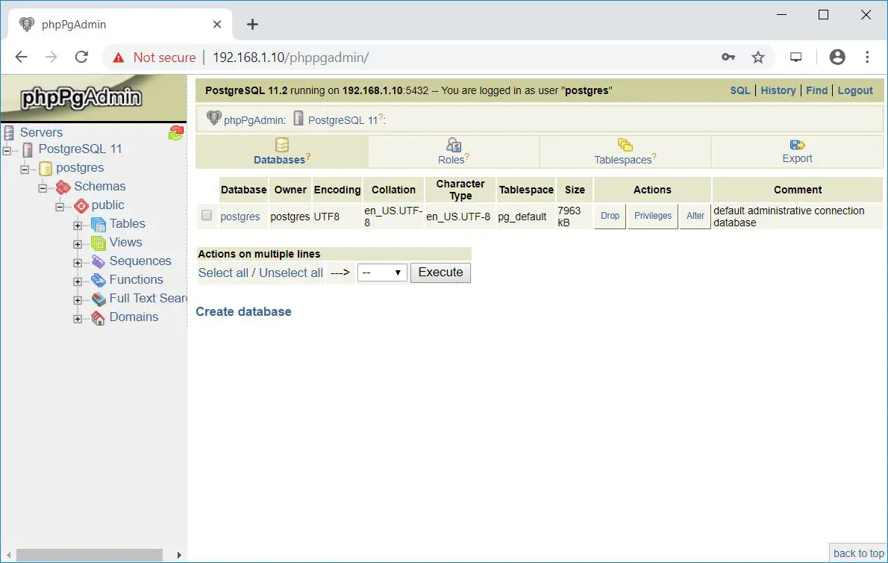Open the SQL link in top bar
This screenshot has width=888, height=563.
[x=740, y=90]
